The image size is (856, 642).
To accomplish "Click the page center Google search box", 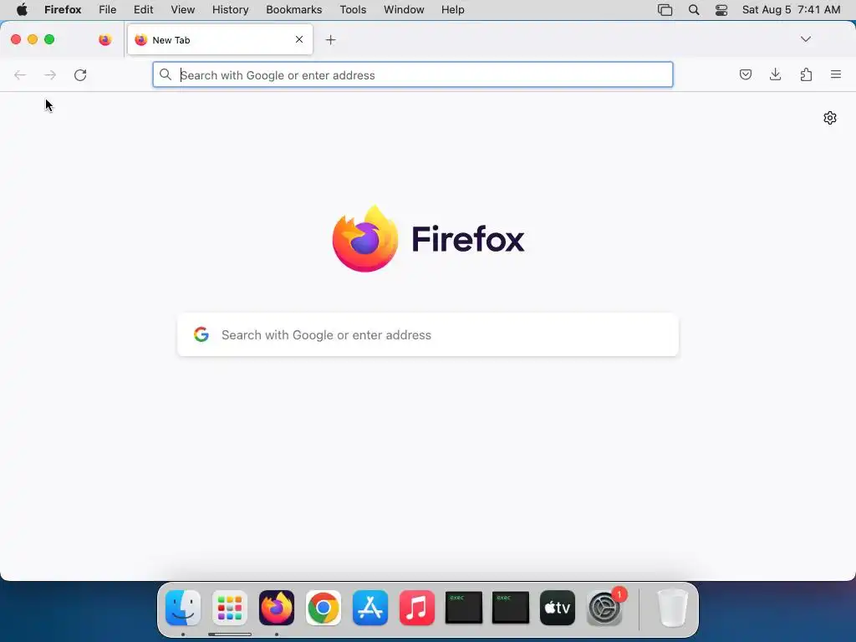I will pos(428,334).
